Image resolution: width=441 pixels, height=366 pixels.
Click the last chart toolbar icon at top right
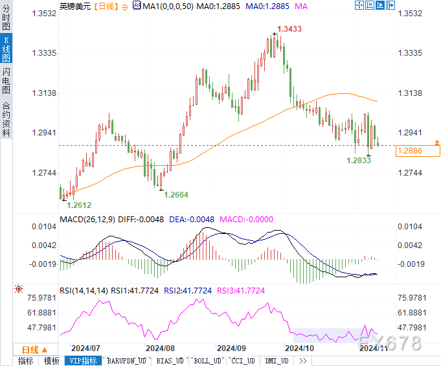390,5
